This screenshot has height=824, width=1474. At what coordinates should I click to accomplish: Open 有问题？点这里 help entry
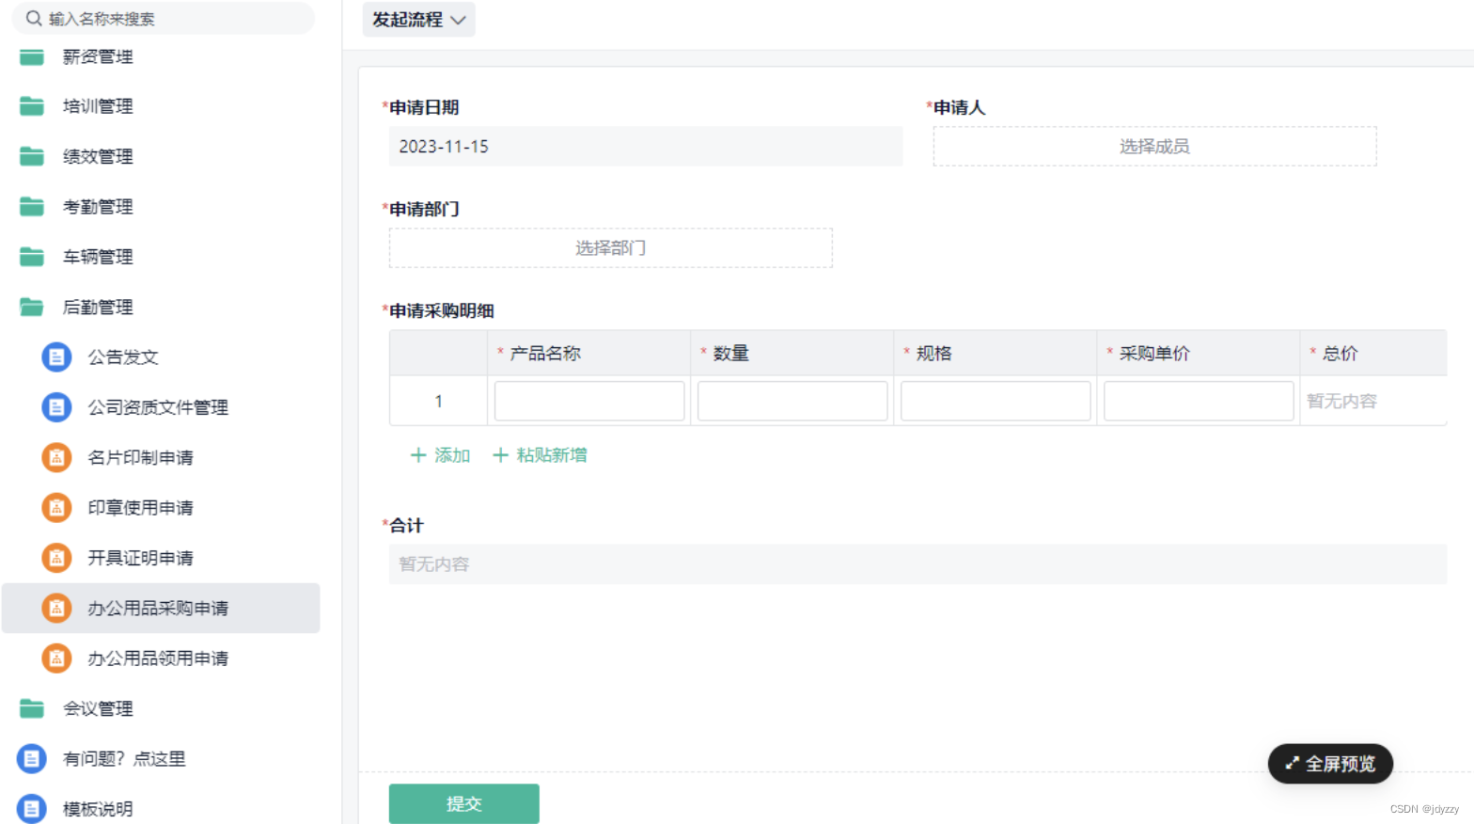click(x=124, y=758)
